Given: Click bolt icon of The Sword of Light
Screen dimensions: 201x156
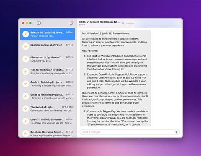Looking at the screenshot, I should (x=26, y=109).
